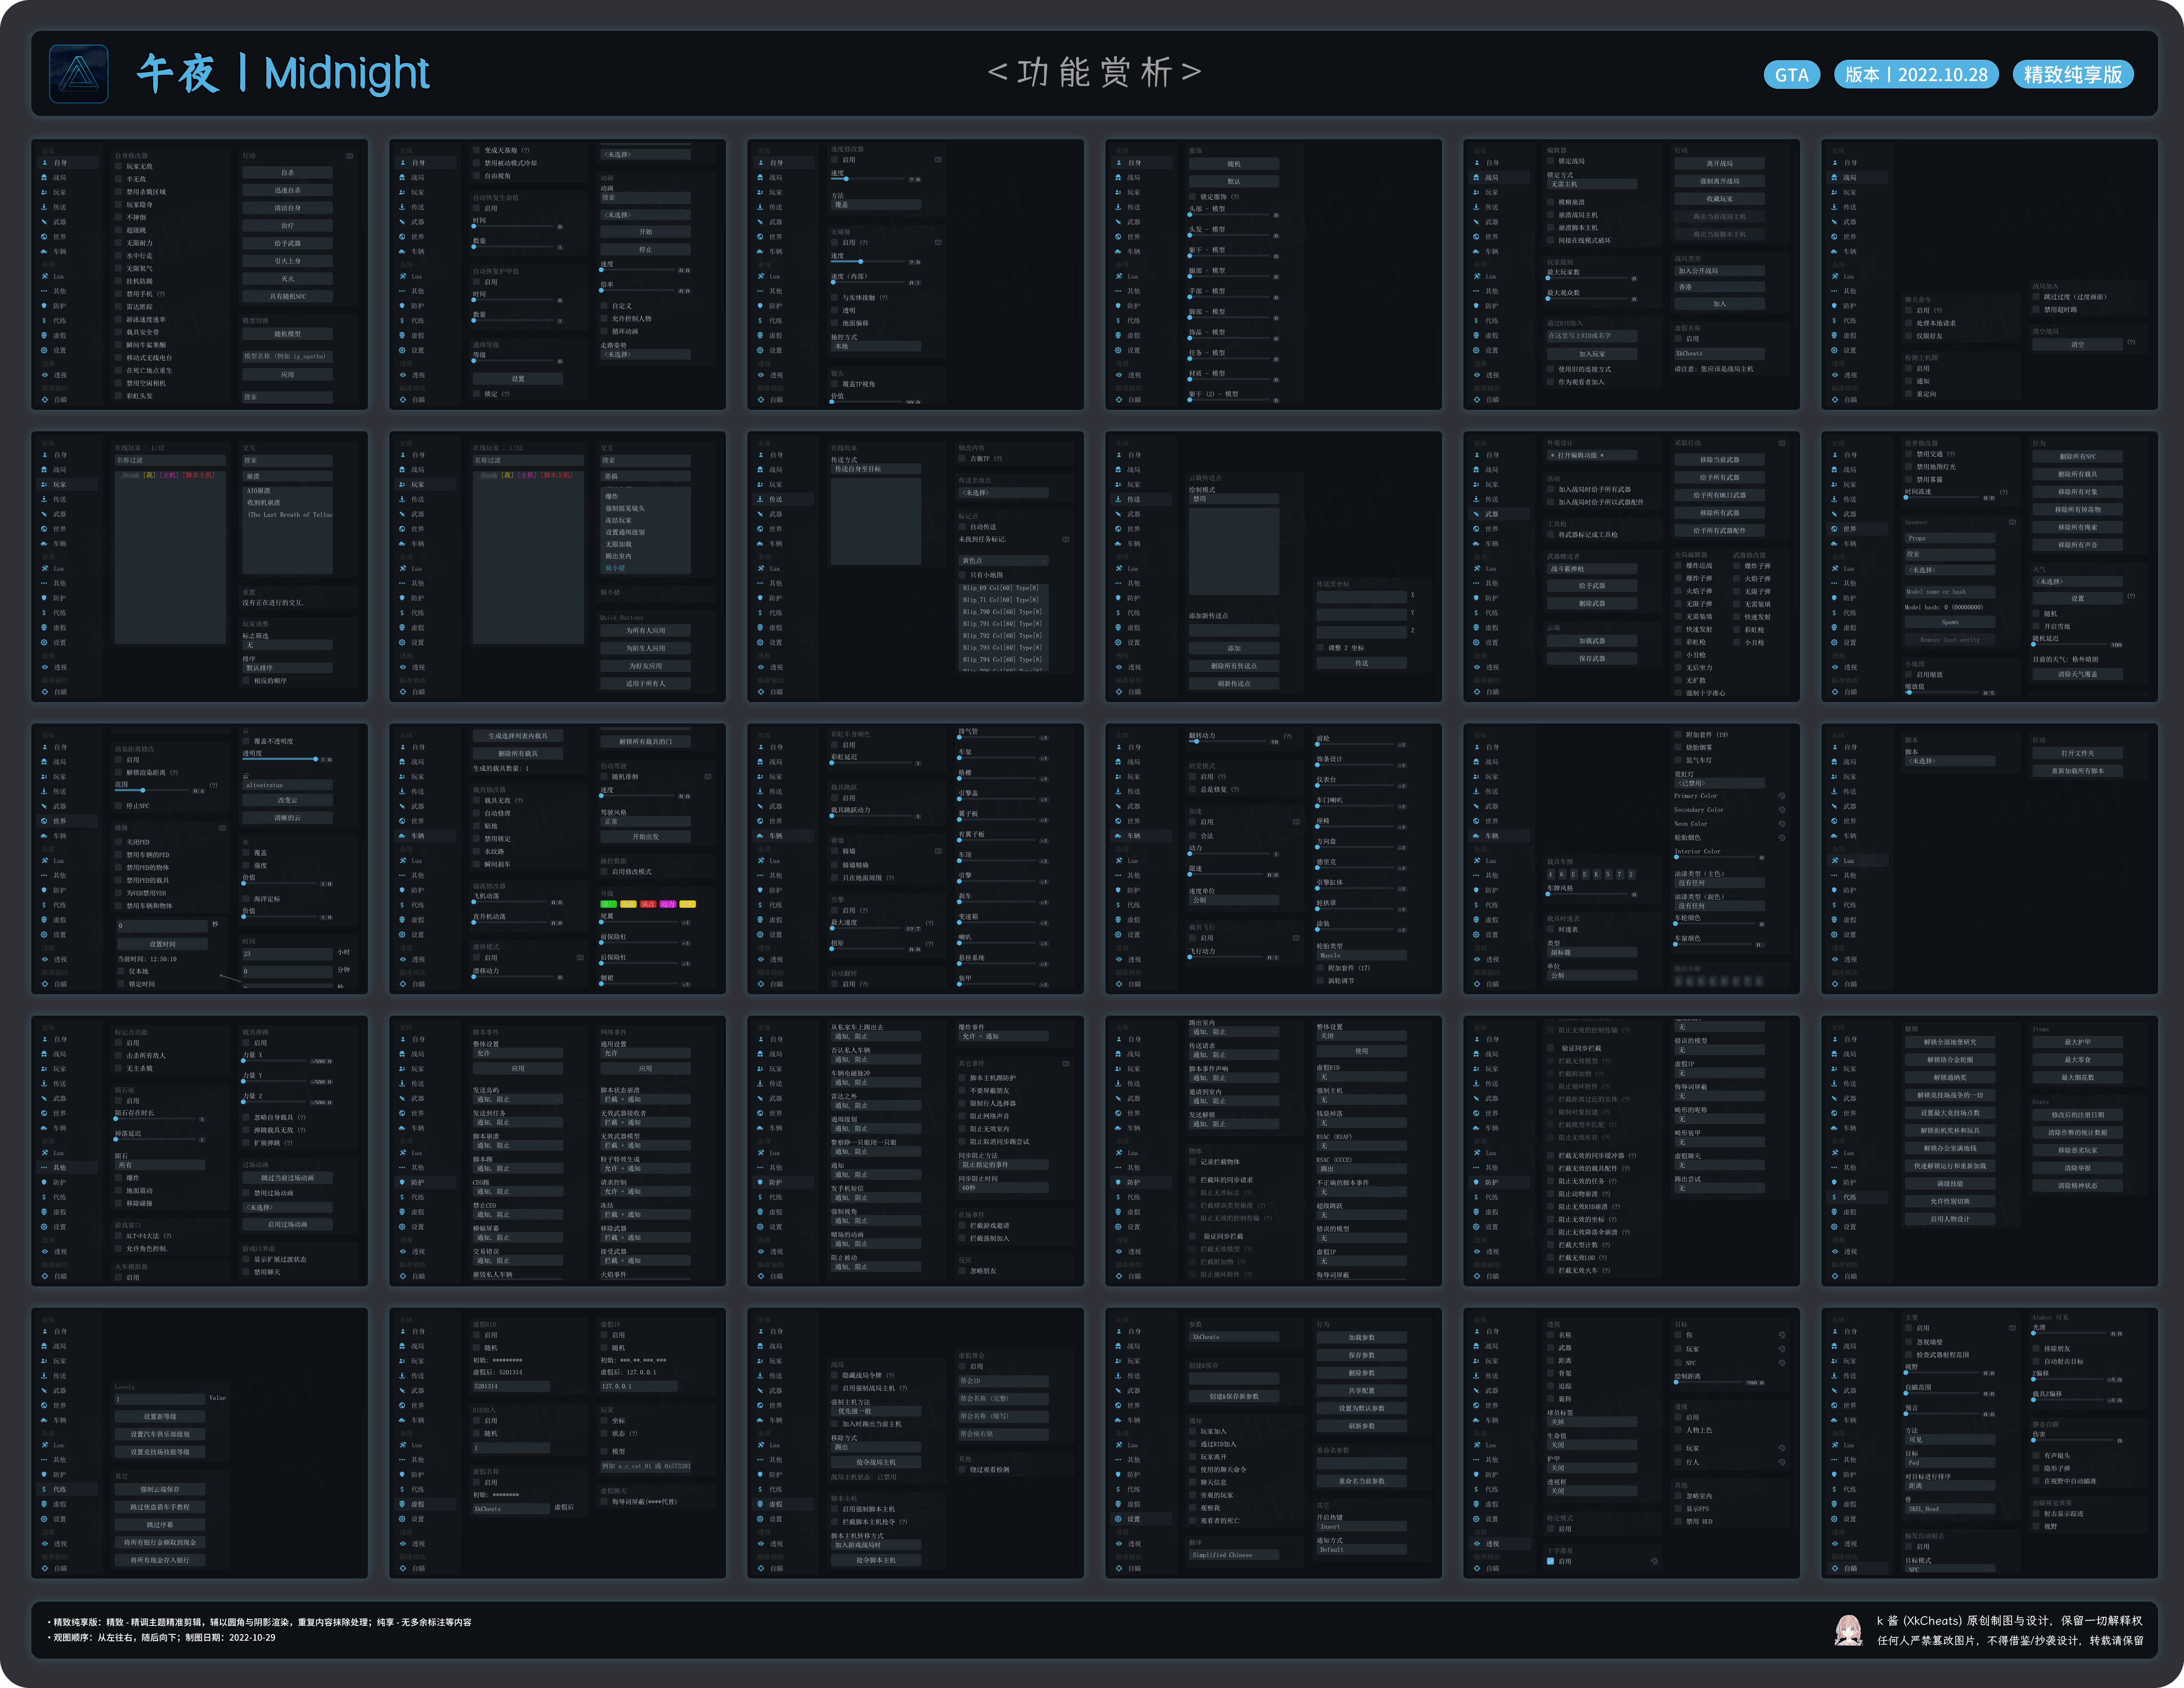Click 设置 gear icon in 速度修改器 panel
The width and height of the screenshot is (2184, 1688).
(761, 350)
